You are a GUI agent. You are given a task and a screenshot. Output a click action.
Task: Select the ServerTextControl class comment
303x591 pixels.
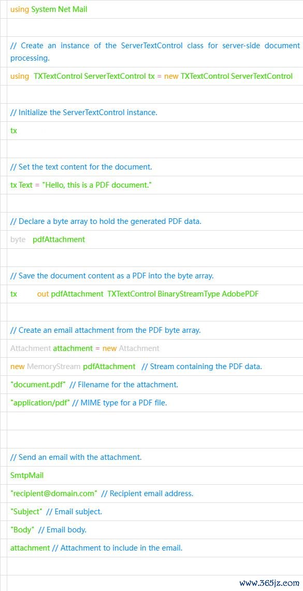155,52
